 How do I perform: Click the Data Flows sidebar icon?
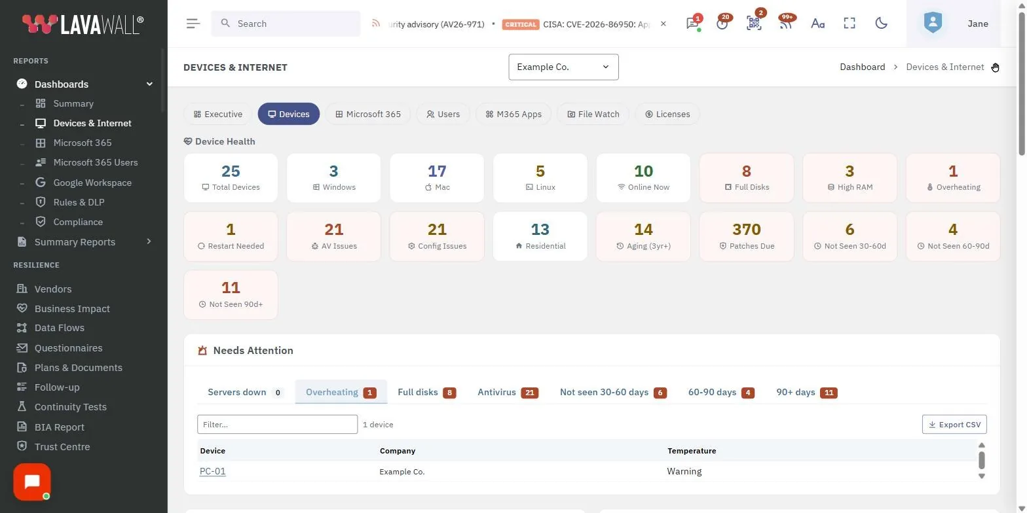22,328
